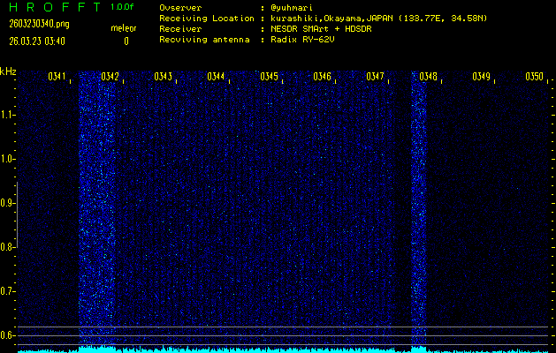Click the Receiver label
This screenshot has width=556, height=353.
pos(180,29)
